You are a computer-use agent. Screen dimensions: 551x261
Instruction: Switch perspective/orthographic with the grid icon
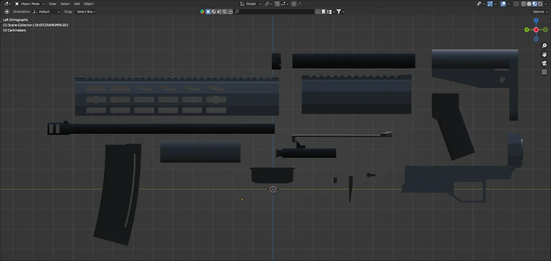coord(544,72)
